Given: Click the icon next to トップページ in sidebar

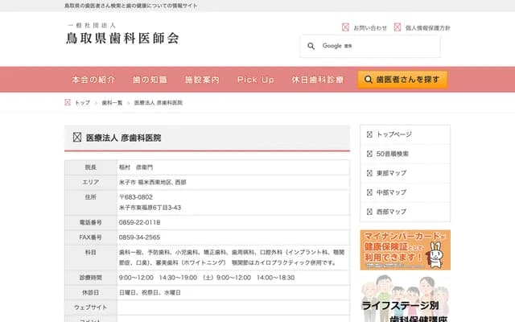Looking at the screenshot, I should tap(369, 134).
